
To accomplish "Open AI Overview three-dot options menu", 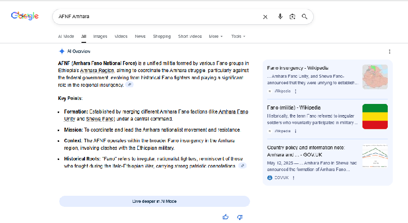I will (390, 51).
